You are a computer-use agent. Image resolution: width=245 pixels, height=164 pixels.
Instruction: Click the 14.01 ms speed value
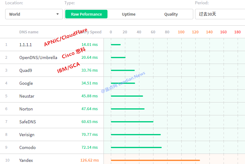tap(89, 45)
